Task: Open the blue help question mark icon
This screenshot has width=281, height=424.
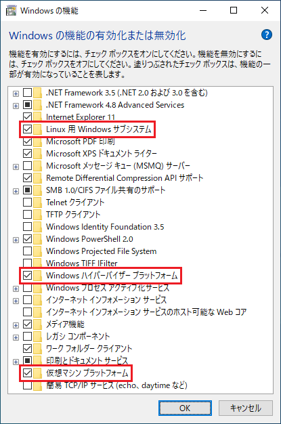Action: click(x=266, y=35)
